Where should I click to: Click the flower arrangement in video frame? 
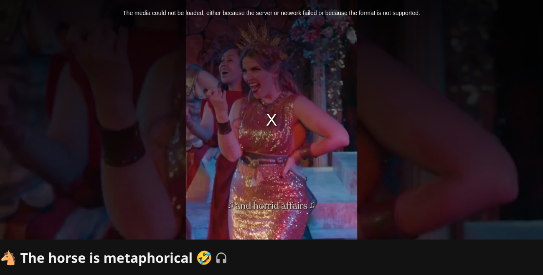pyautogui.click(x=322, y=38)
